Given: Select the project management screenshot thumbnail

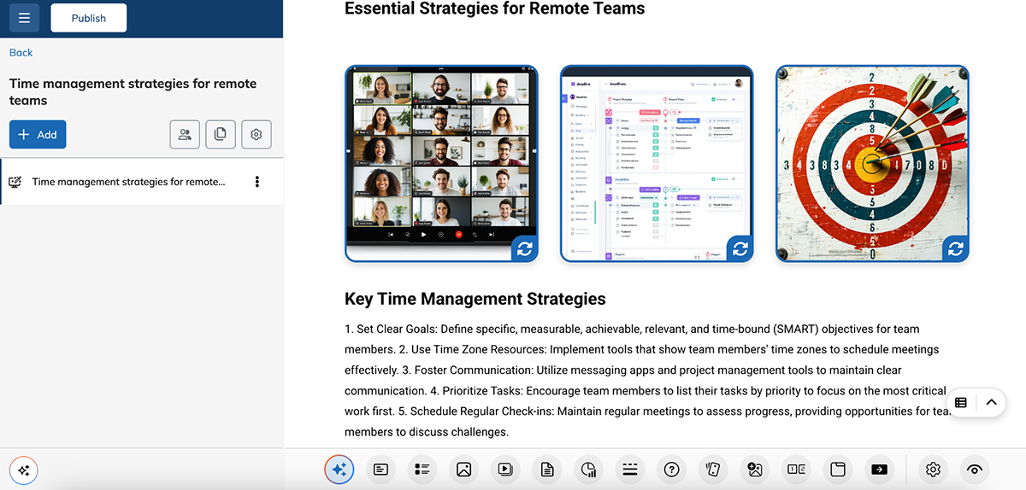Looking at the screenshot, I should pos(657,163).
